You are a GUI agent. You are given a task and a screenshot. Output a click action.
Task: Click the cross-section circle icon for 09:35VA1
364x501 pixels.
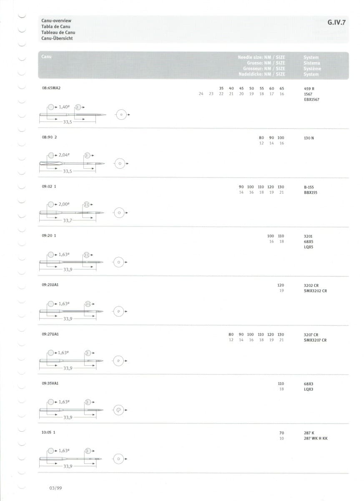(119, 410)
